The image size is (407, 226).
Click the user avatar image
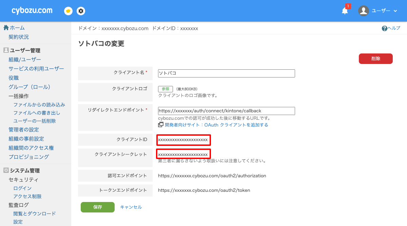[x=363, y=10]
